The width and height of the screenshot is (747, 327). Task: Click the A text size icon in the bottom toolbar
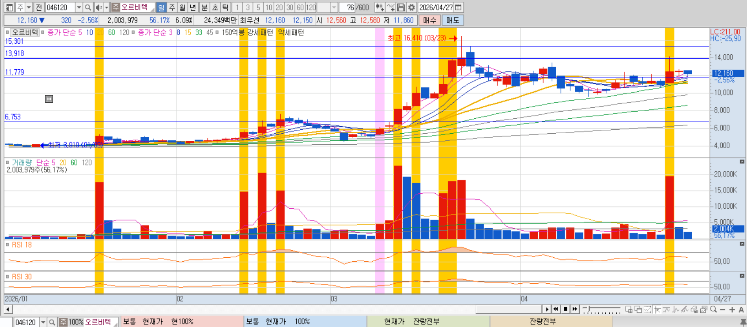coord(741,310)
